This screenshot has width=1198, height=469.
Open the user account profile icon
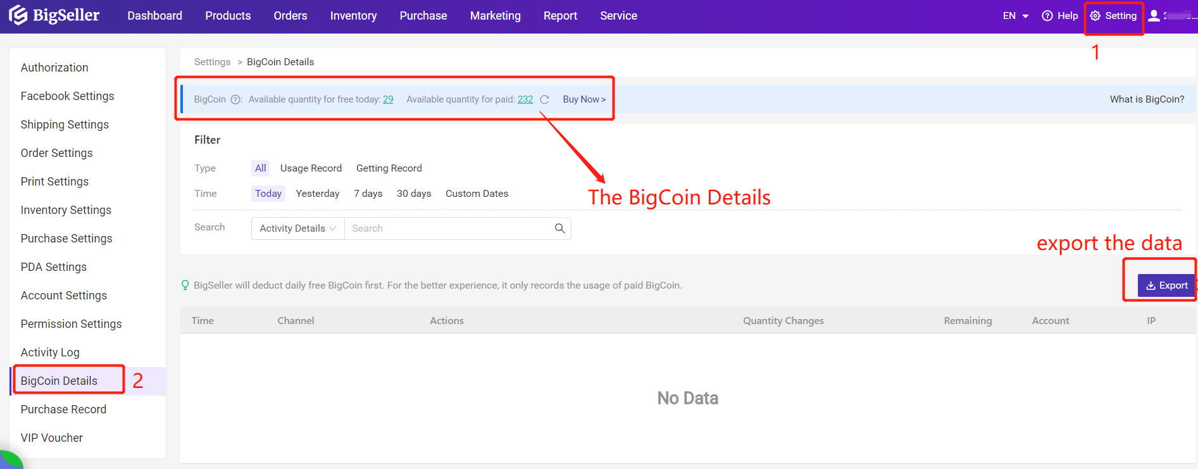1154,16
